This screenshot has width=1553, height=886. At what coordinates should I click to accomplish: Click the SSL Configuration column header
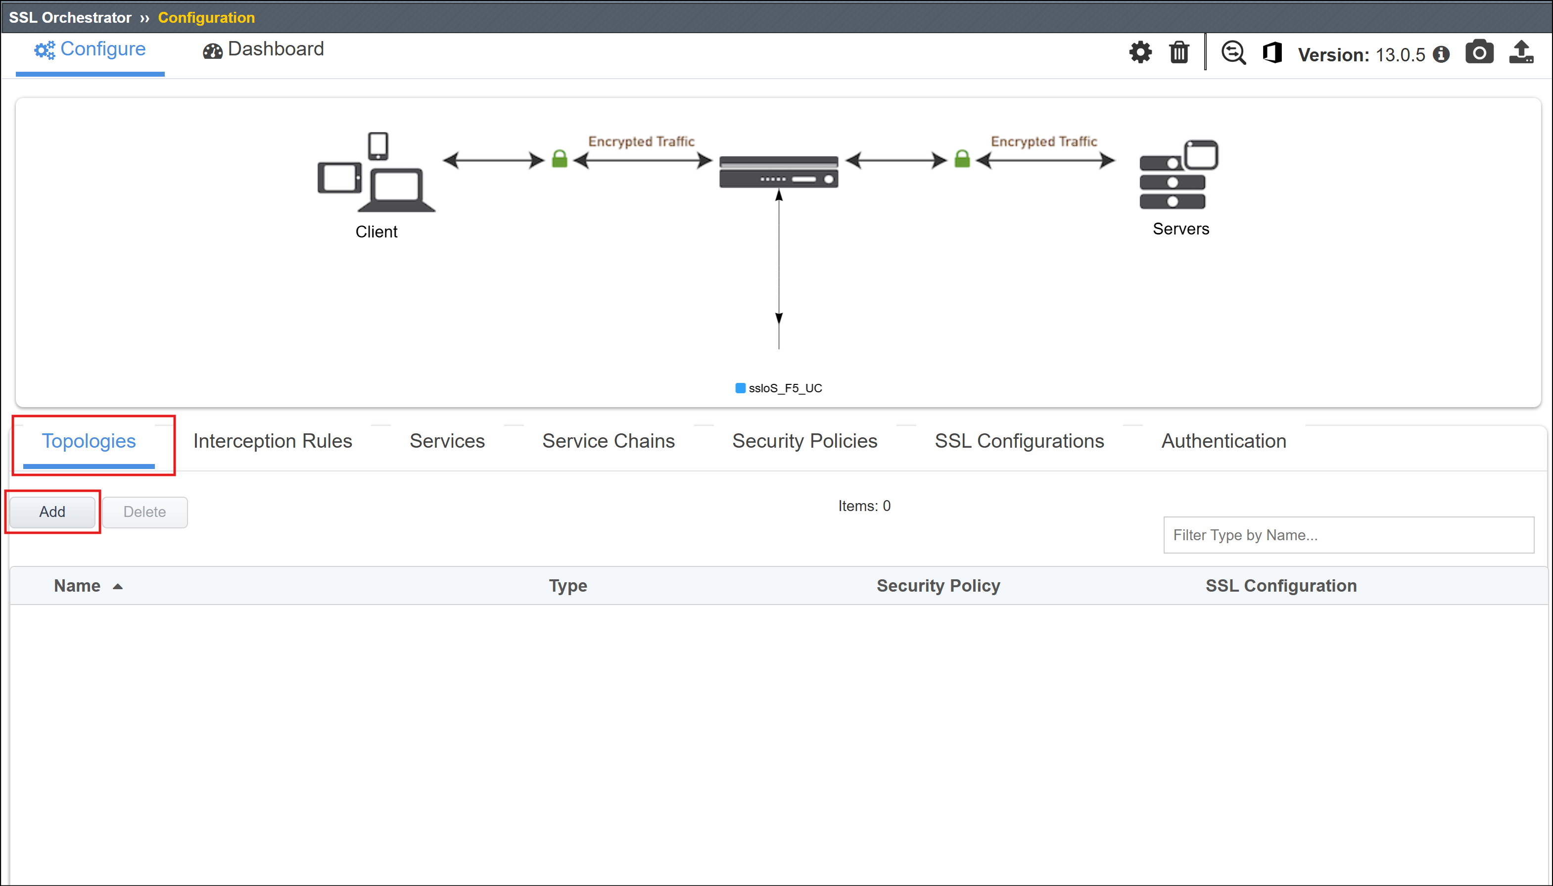[x=1281, y=586]
